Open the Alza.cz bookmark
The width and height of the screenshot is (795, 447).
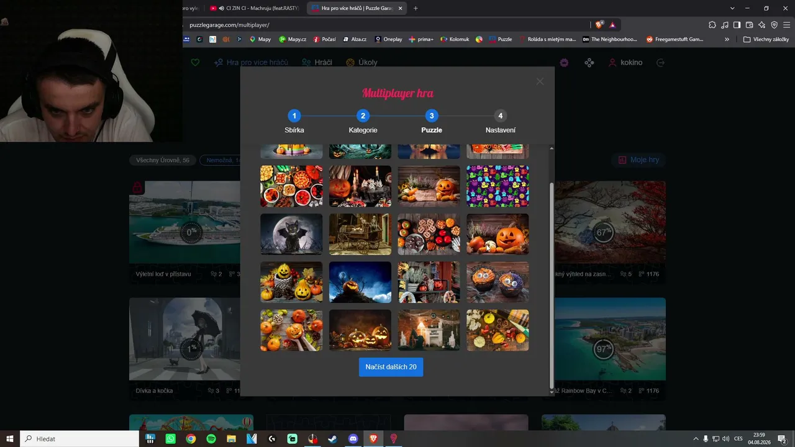(x=355, y=39)
